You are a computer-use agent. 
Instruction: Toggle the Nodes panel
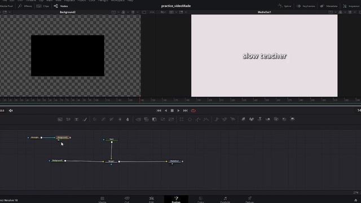(x=61, y=6)
